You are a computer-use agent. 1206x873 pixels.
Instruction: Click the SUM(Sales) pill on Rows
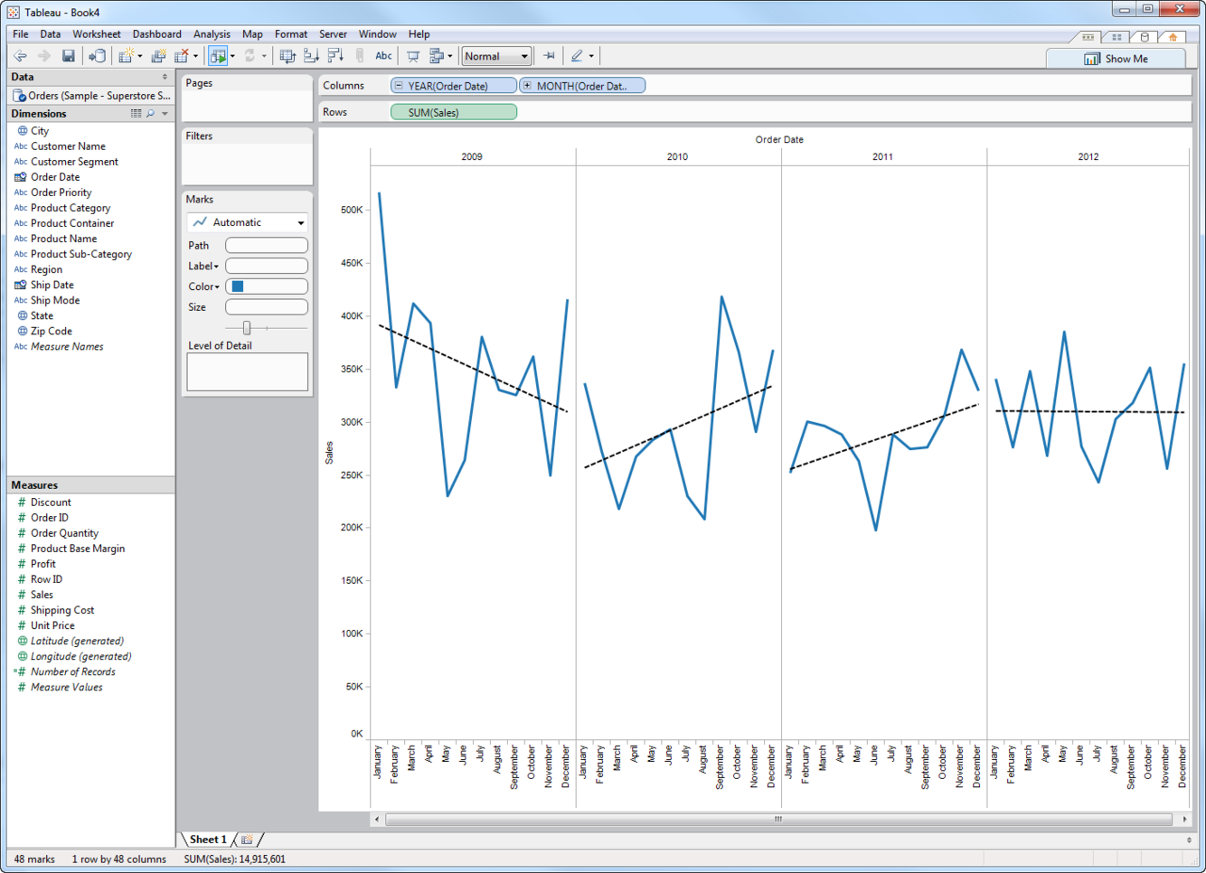tap(454, 112)
